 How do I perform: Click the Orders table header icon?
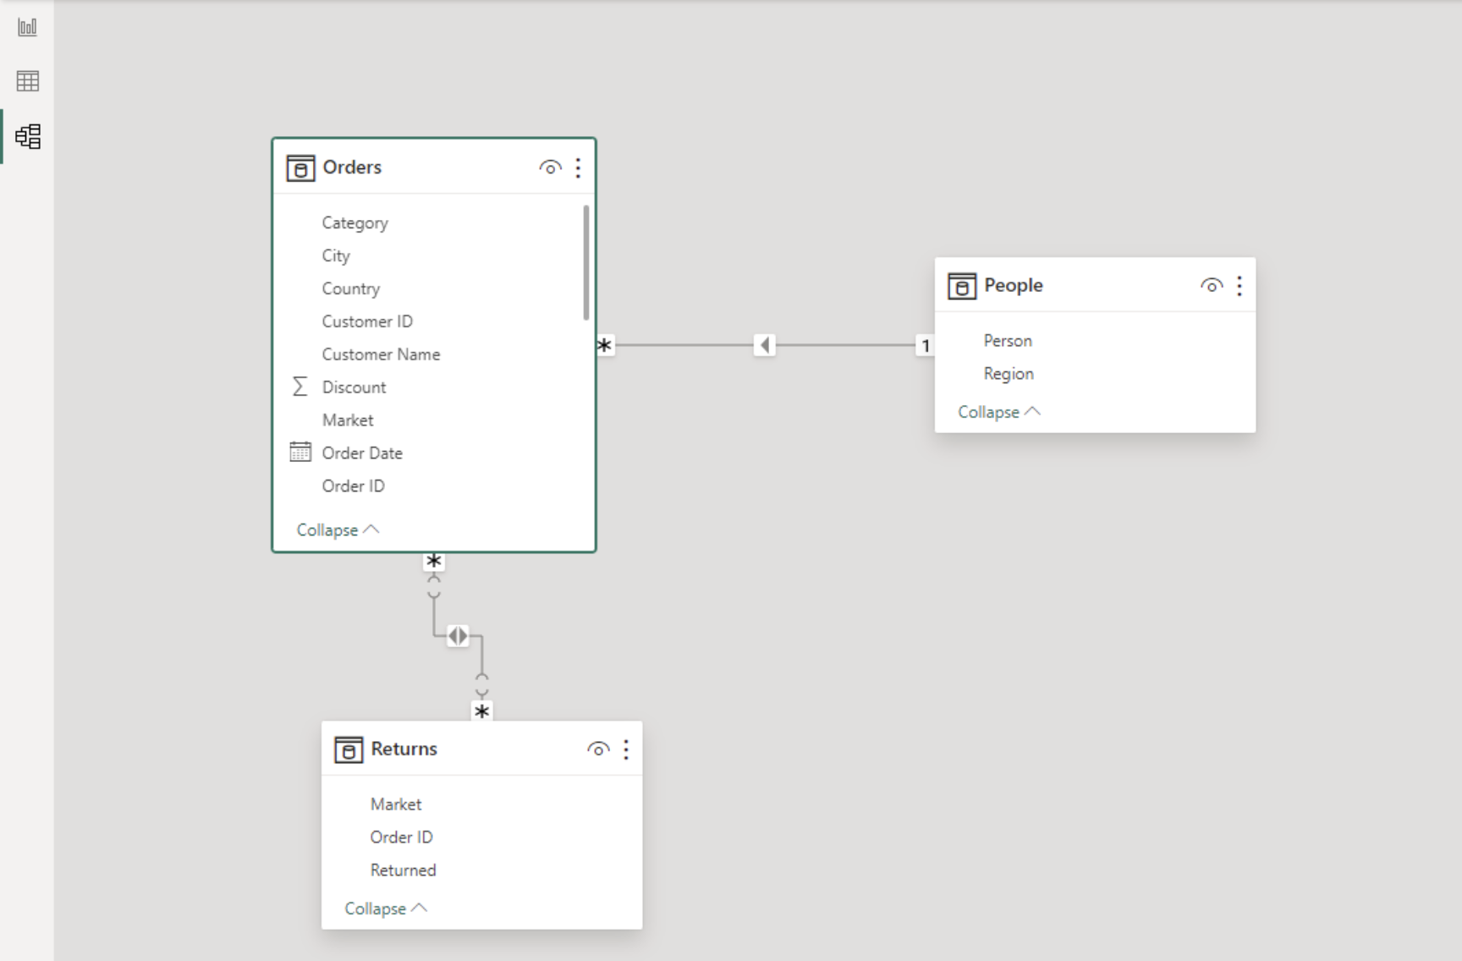pos(300,167)
